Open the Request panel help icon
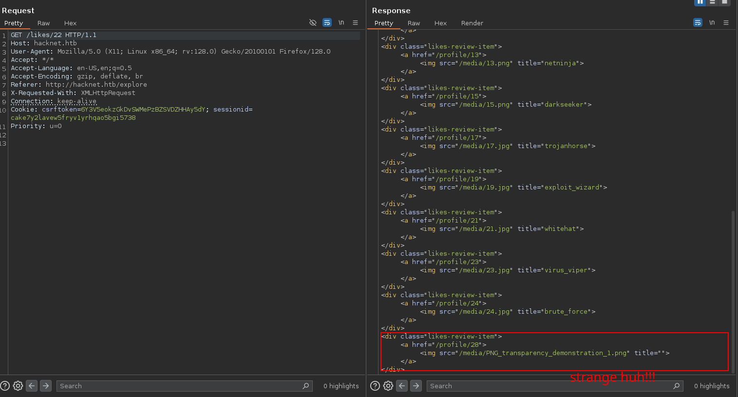The image size is (738, 397). [x=5, y=386]
